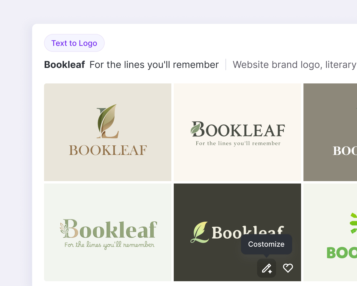Click the bright green symbol in last logo
Image resolution: width=357 pixels, height=286 pixels.
point(353,223)
